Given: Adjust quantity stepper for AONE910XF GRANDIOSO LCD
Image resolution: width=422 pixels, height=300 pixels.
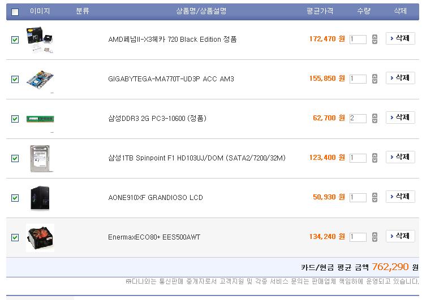Looking at the screenshot, I should [x=374, y=197].
